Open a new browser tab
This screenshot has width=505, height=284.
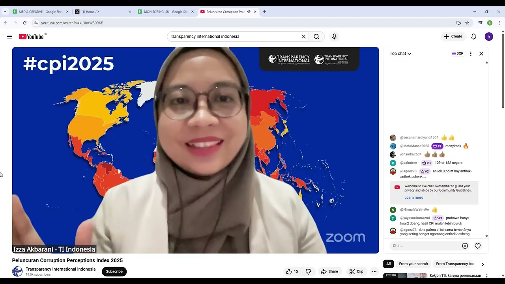point(264,12)
